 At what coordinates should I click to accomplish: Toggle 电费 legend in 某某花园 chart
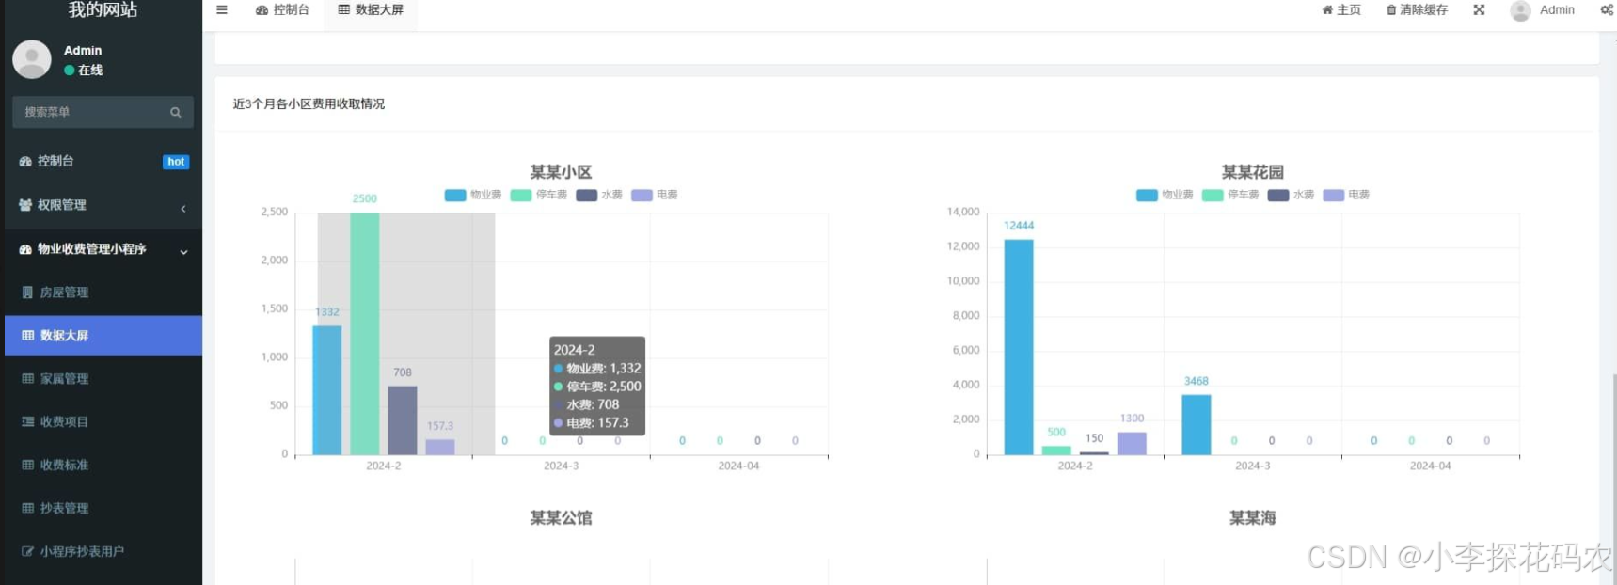point(1346,196)
